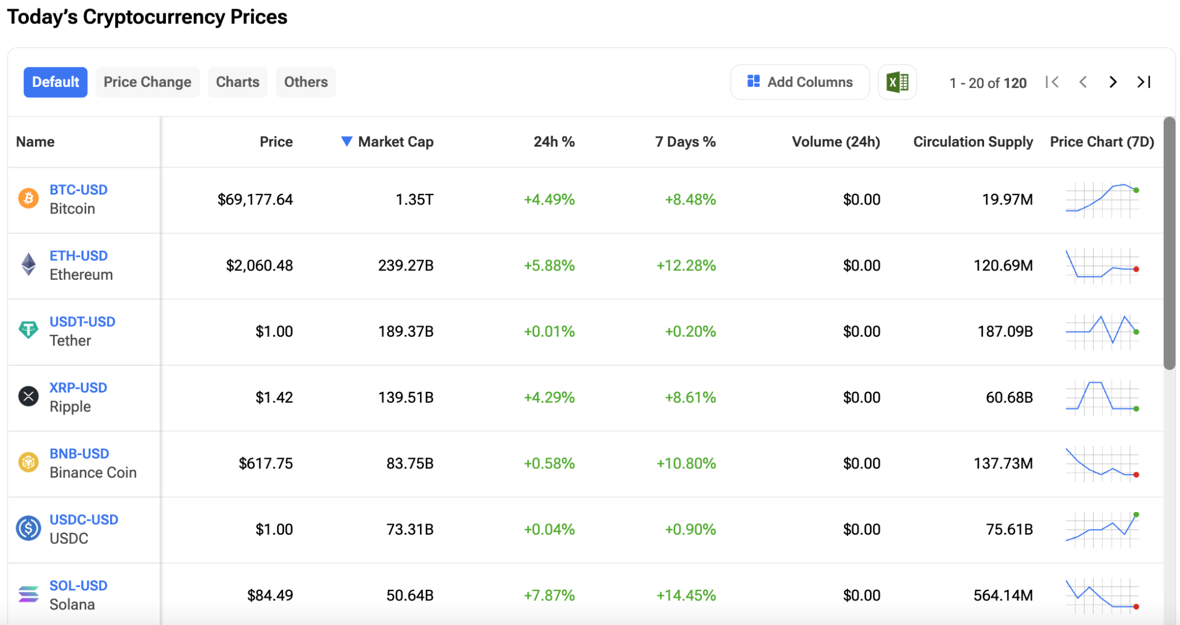Click the Ethereum diamond logo
Viewport: 1180px width, 625px height.
point(28,265)
